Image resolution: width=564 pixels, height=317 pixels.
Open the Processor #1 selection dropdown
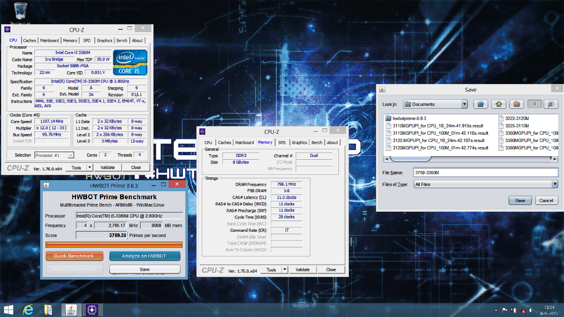[71, 155]
